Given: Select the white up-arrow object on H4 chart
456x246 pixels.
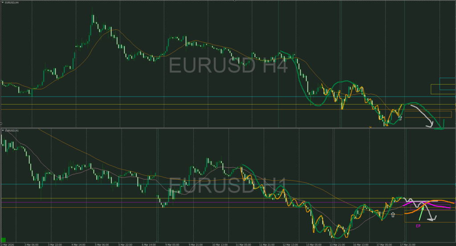Looking at the screenshot, I should click(400, 117).
